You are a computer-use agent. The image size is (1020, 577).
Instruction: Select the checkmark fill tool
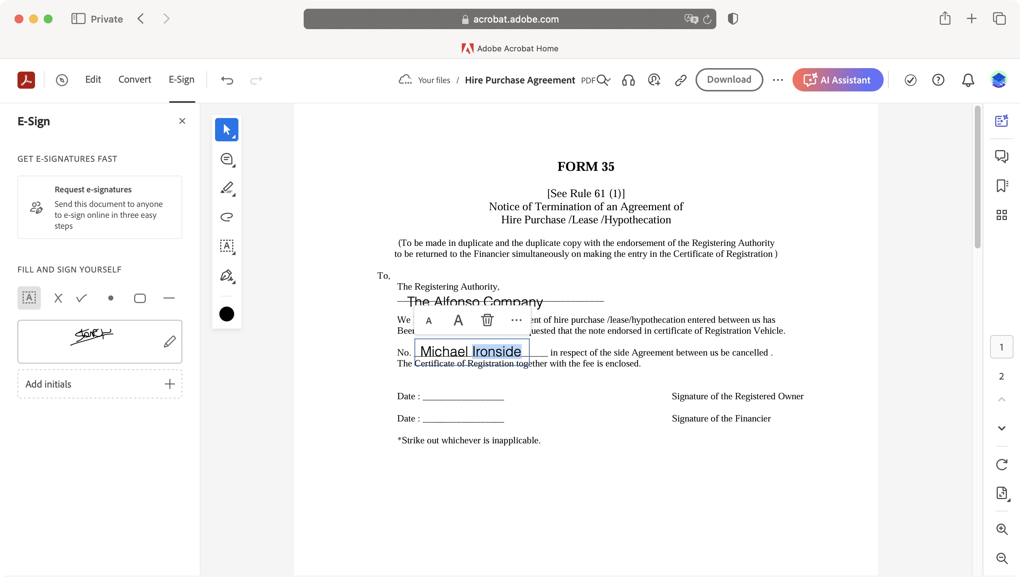[x=82, y=298]
